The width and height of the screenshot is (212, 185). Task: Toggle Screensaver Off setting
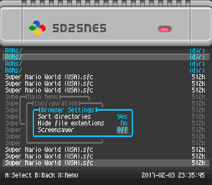pyautogui.click(x=123, y=130)
